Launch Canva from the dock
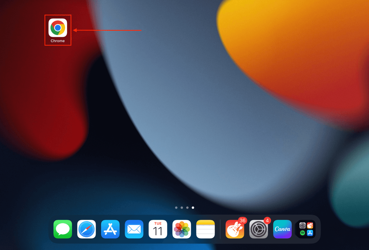Screen dimensions: 369x250 pos(282,229)
